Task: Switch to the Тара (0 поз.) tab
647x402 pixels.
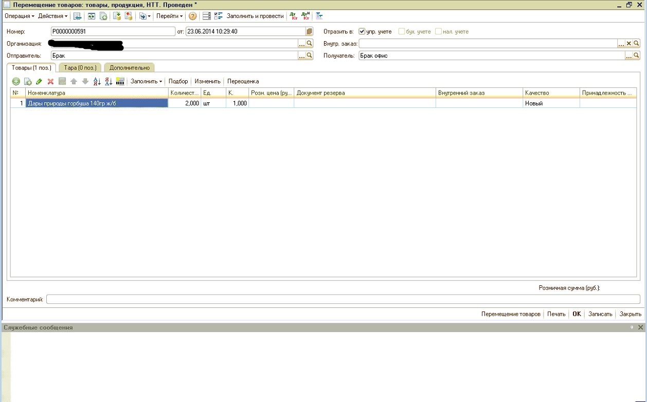Action: (x=80, y=67)
